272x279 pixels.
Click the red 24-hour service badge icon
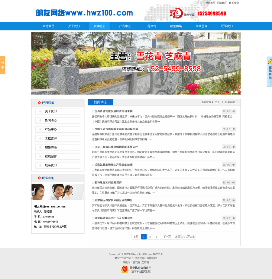176,13
